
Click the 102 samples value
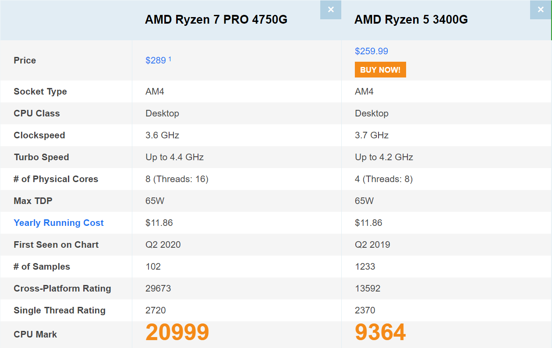coord(153,267)
